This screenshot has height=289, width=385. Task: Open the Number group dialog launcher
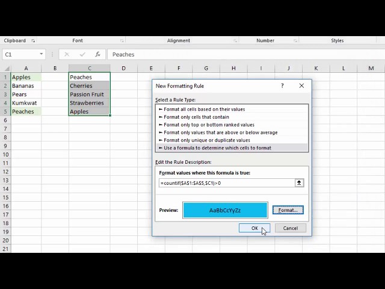click(x=295, y=41)
